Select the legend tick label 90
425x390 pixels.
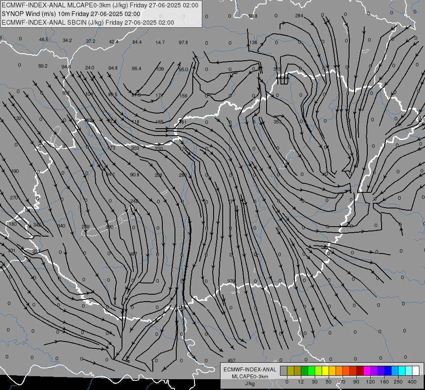click(356, 382)
